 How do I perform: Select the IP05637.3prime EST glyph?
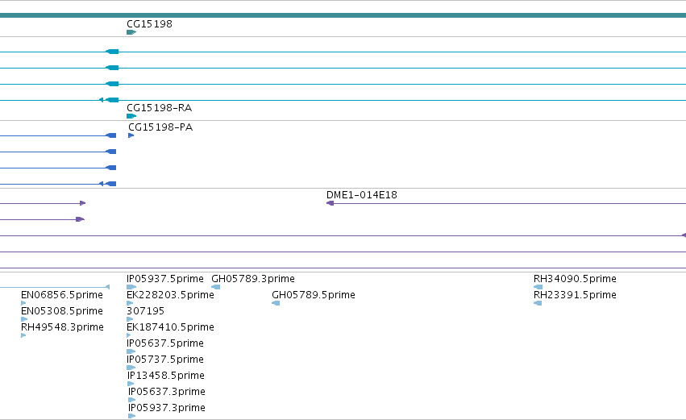click(131, 400)
